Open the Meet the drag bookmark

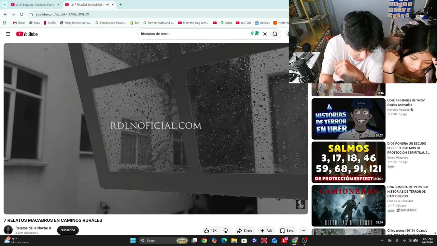pyautogui.click(x=193, y=23)
